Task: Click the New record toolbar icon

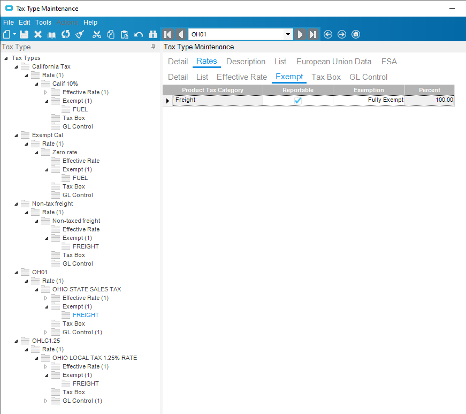Action: tap(6, 34)
